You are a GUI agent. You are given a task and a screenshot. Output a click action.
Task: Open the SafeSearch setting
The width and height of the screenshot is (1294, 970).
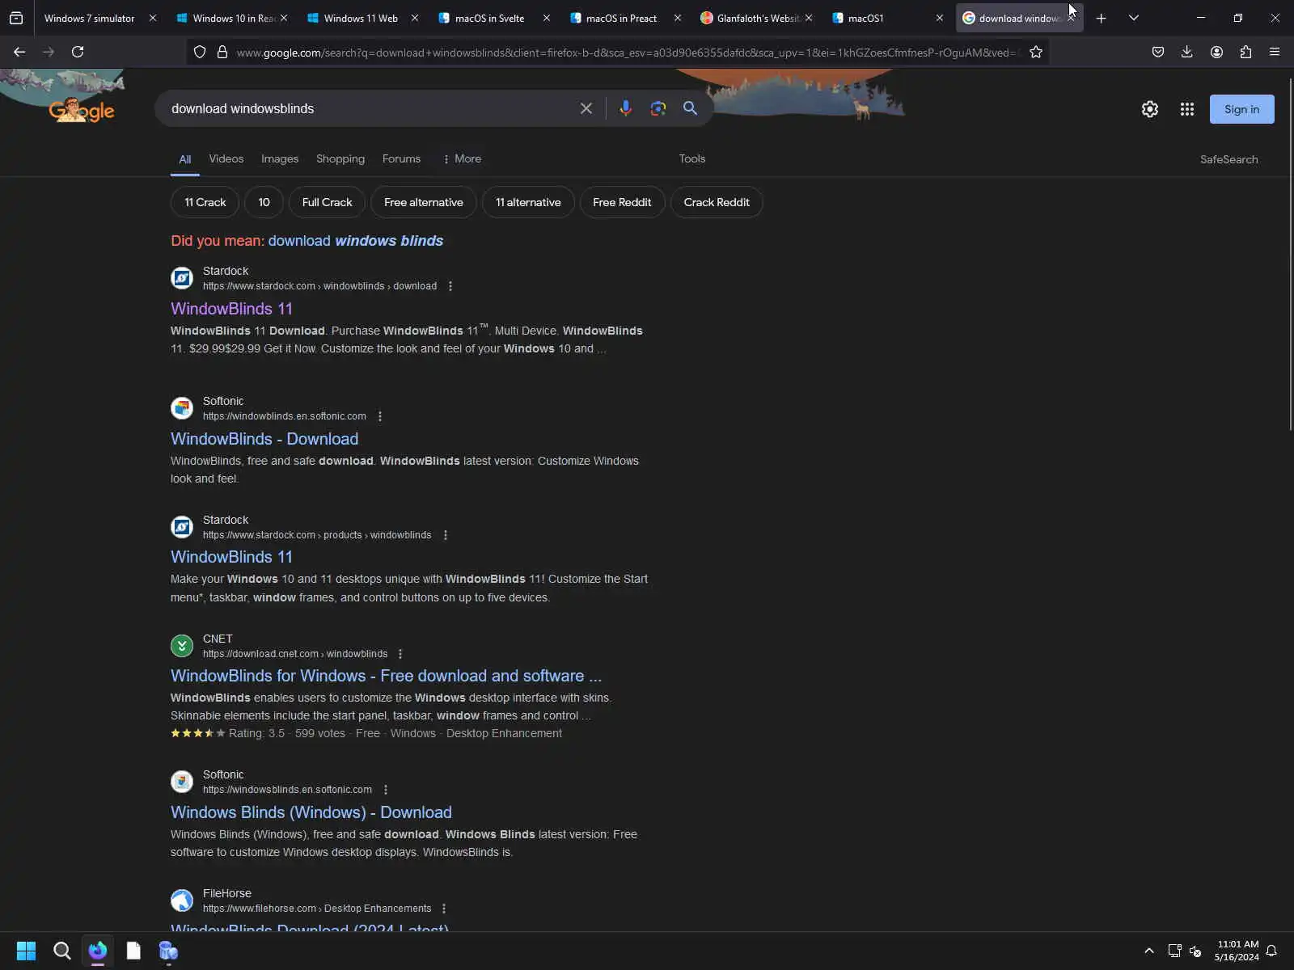1228,159
